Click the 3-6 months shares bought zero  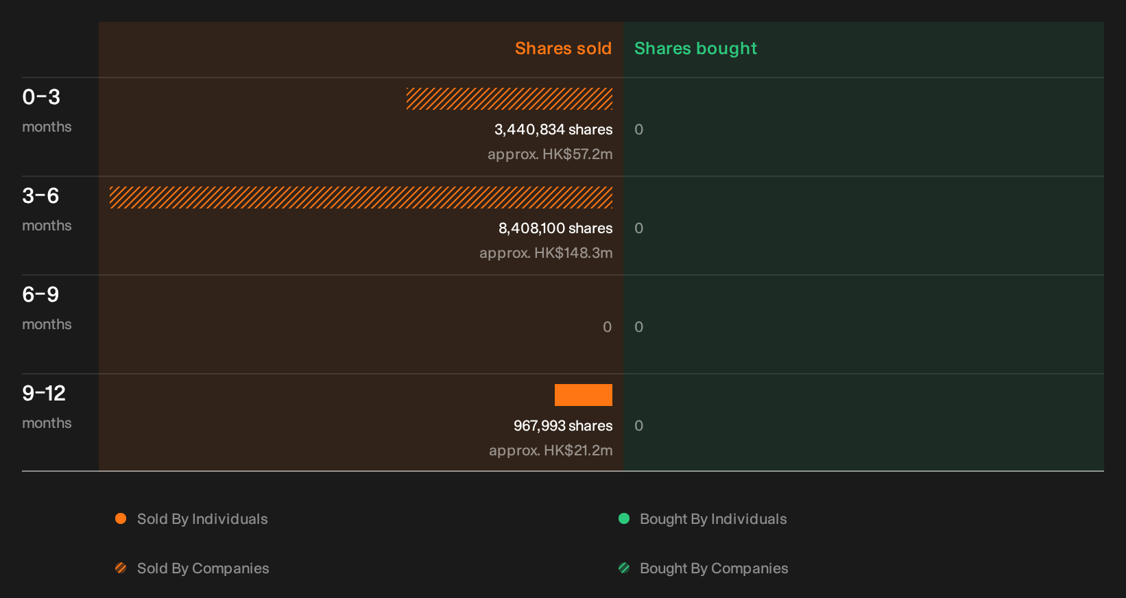pos(638,228)
